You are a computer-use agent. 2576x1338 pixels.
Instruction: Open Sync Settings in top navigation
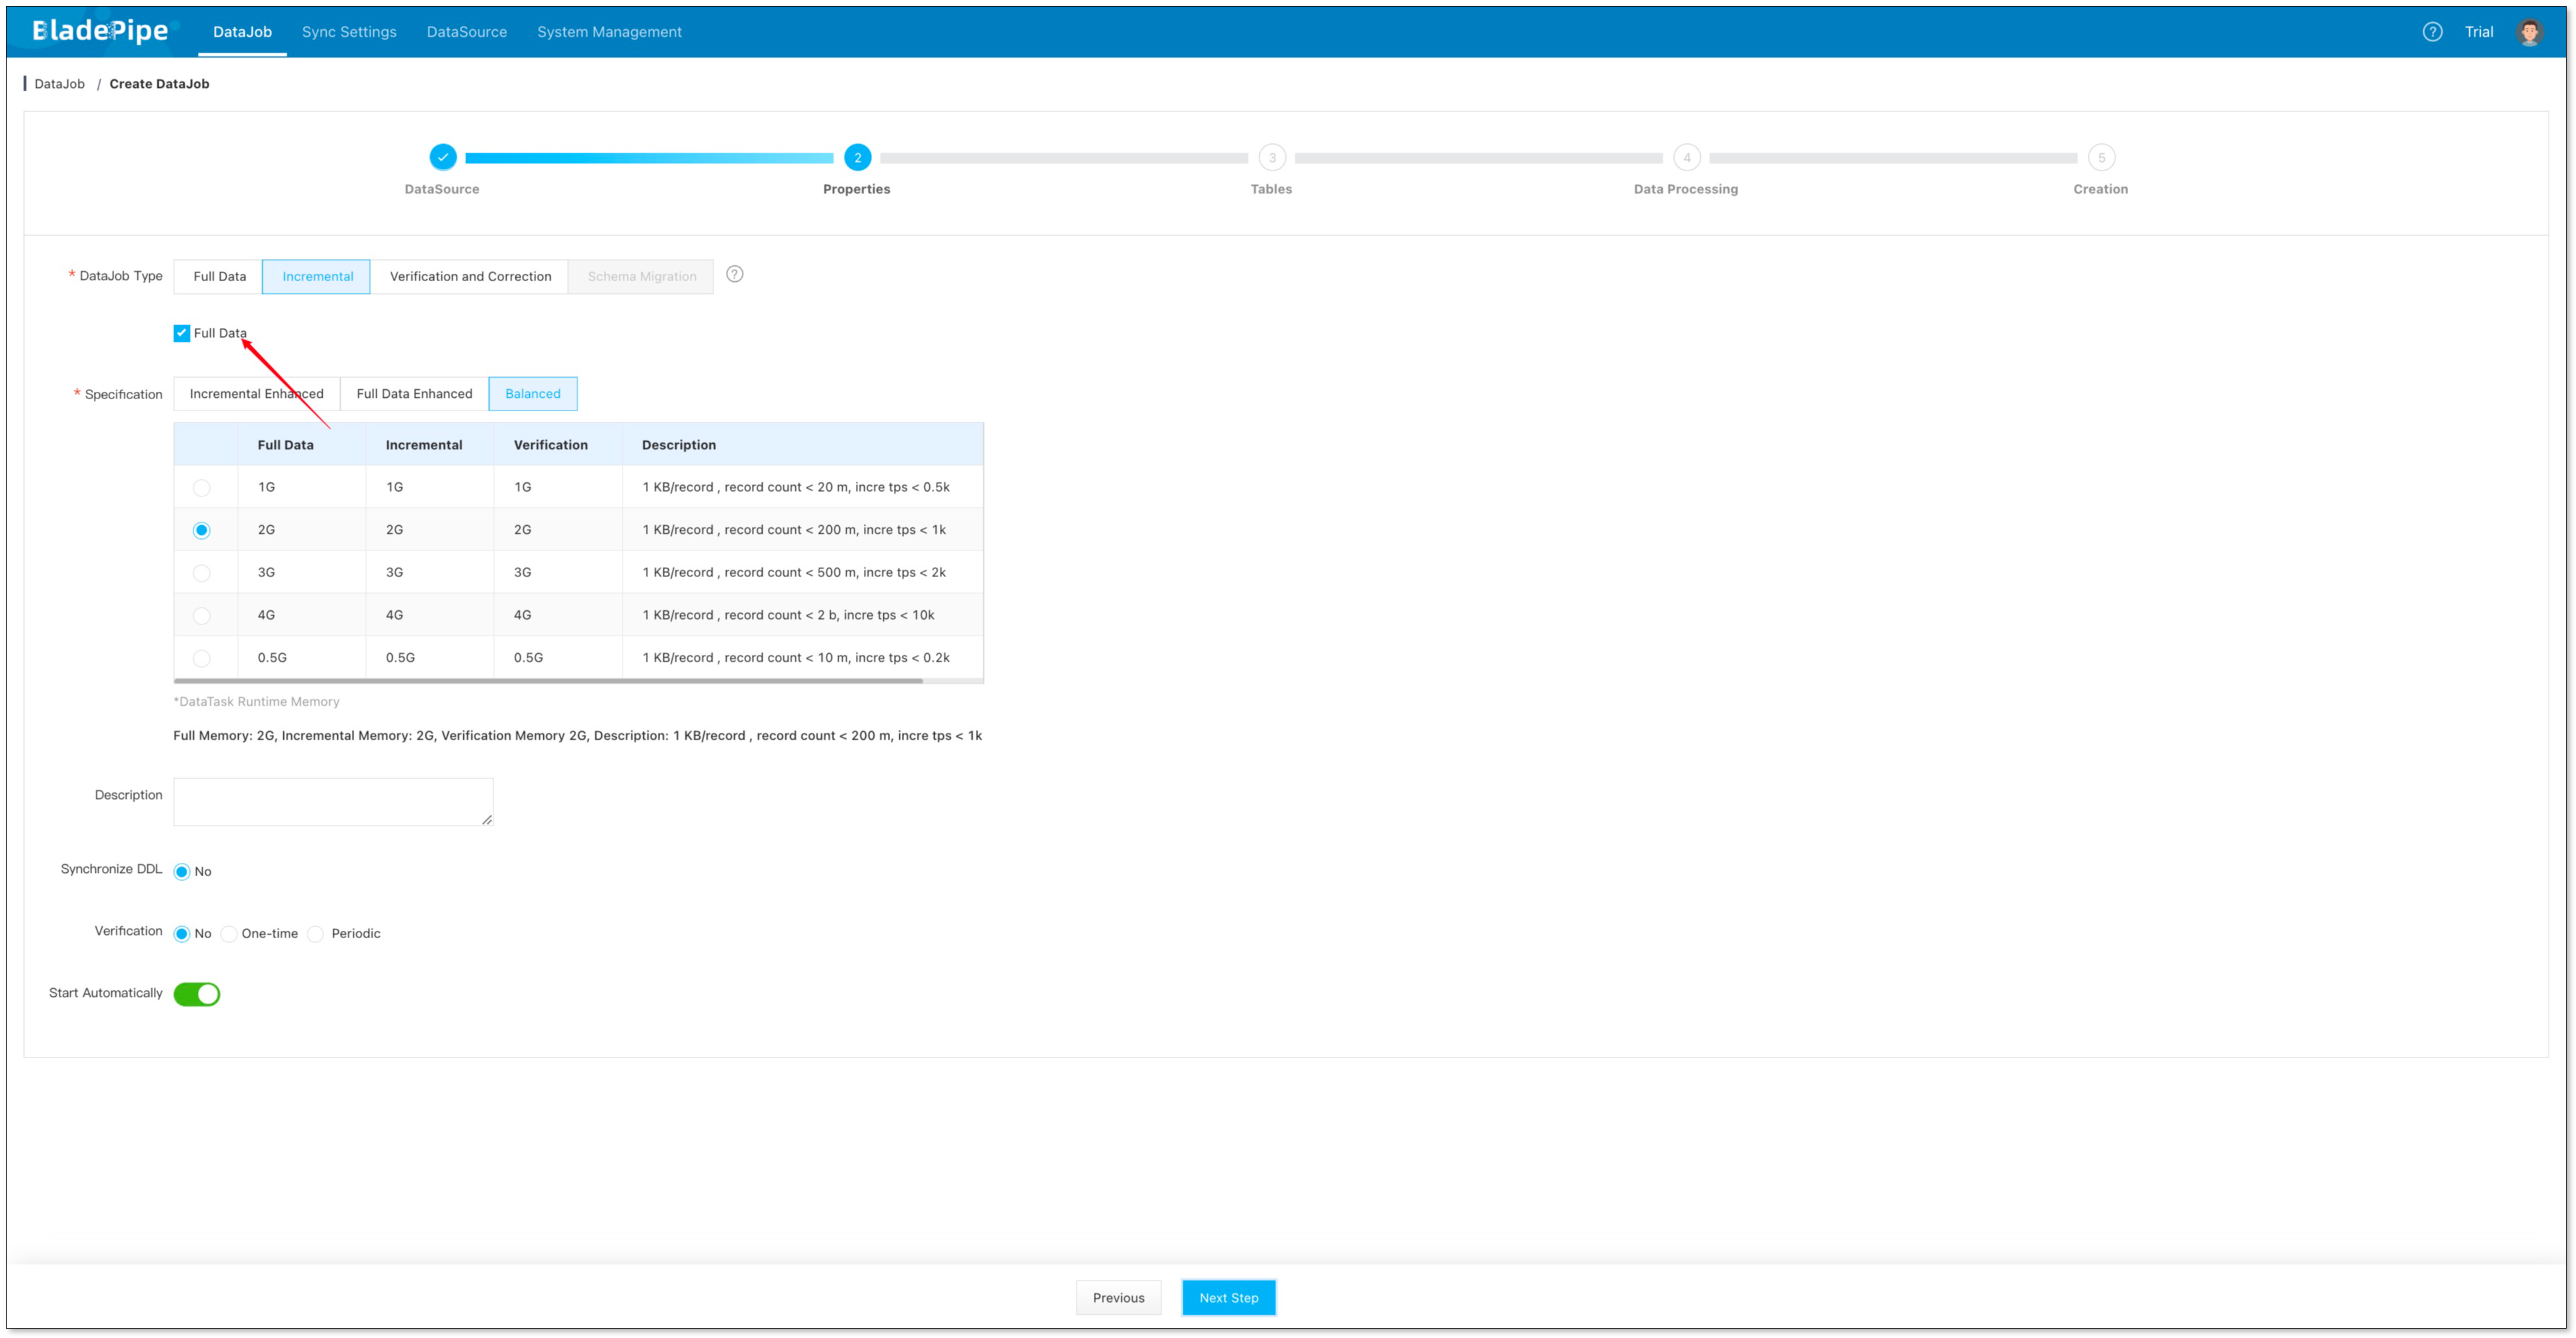pyautogui.click(x=349, y=32)
